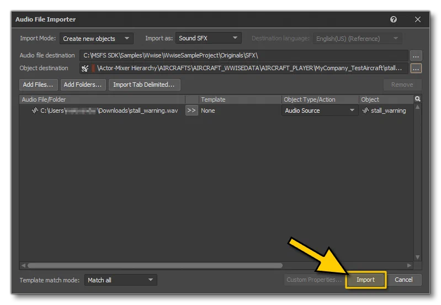Click the stall_warning object entry
The height and width of the screenshot is (305, 441).
(x=388, y=111)
